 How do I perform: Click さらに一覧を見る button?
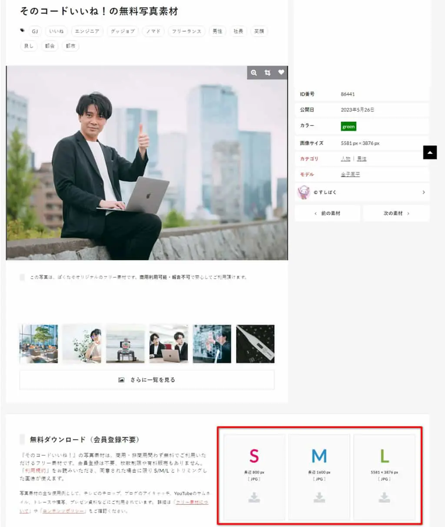tap(147, 380)
